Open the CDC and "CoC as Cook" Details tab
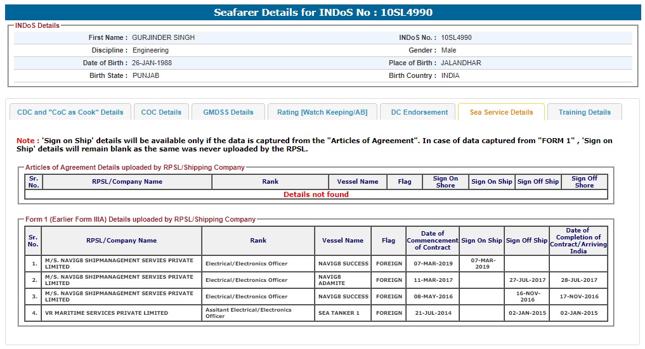 (70, 112)
